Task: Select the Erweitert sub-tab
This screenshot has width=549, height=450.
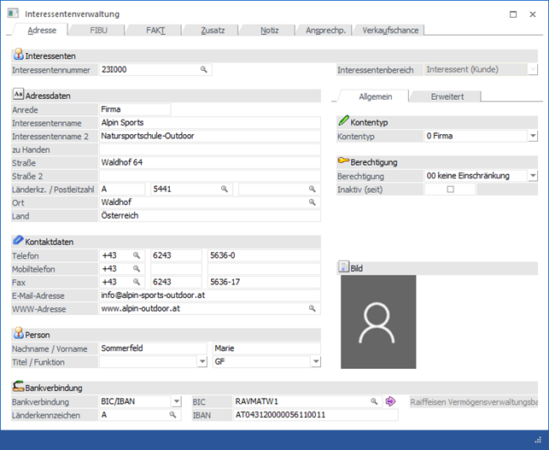Action: click(x=447, y=96)
